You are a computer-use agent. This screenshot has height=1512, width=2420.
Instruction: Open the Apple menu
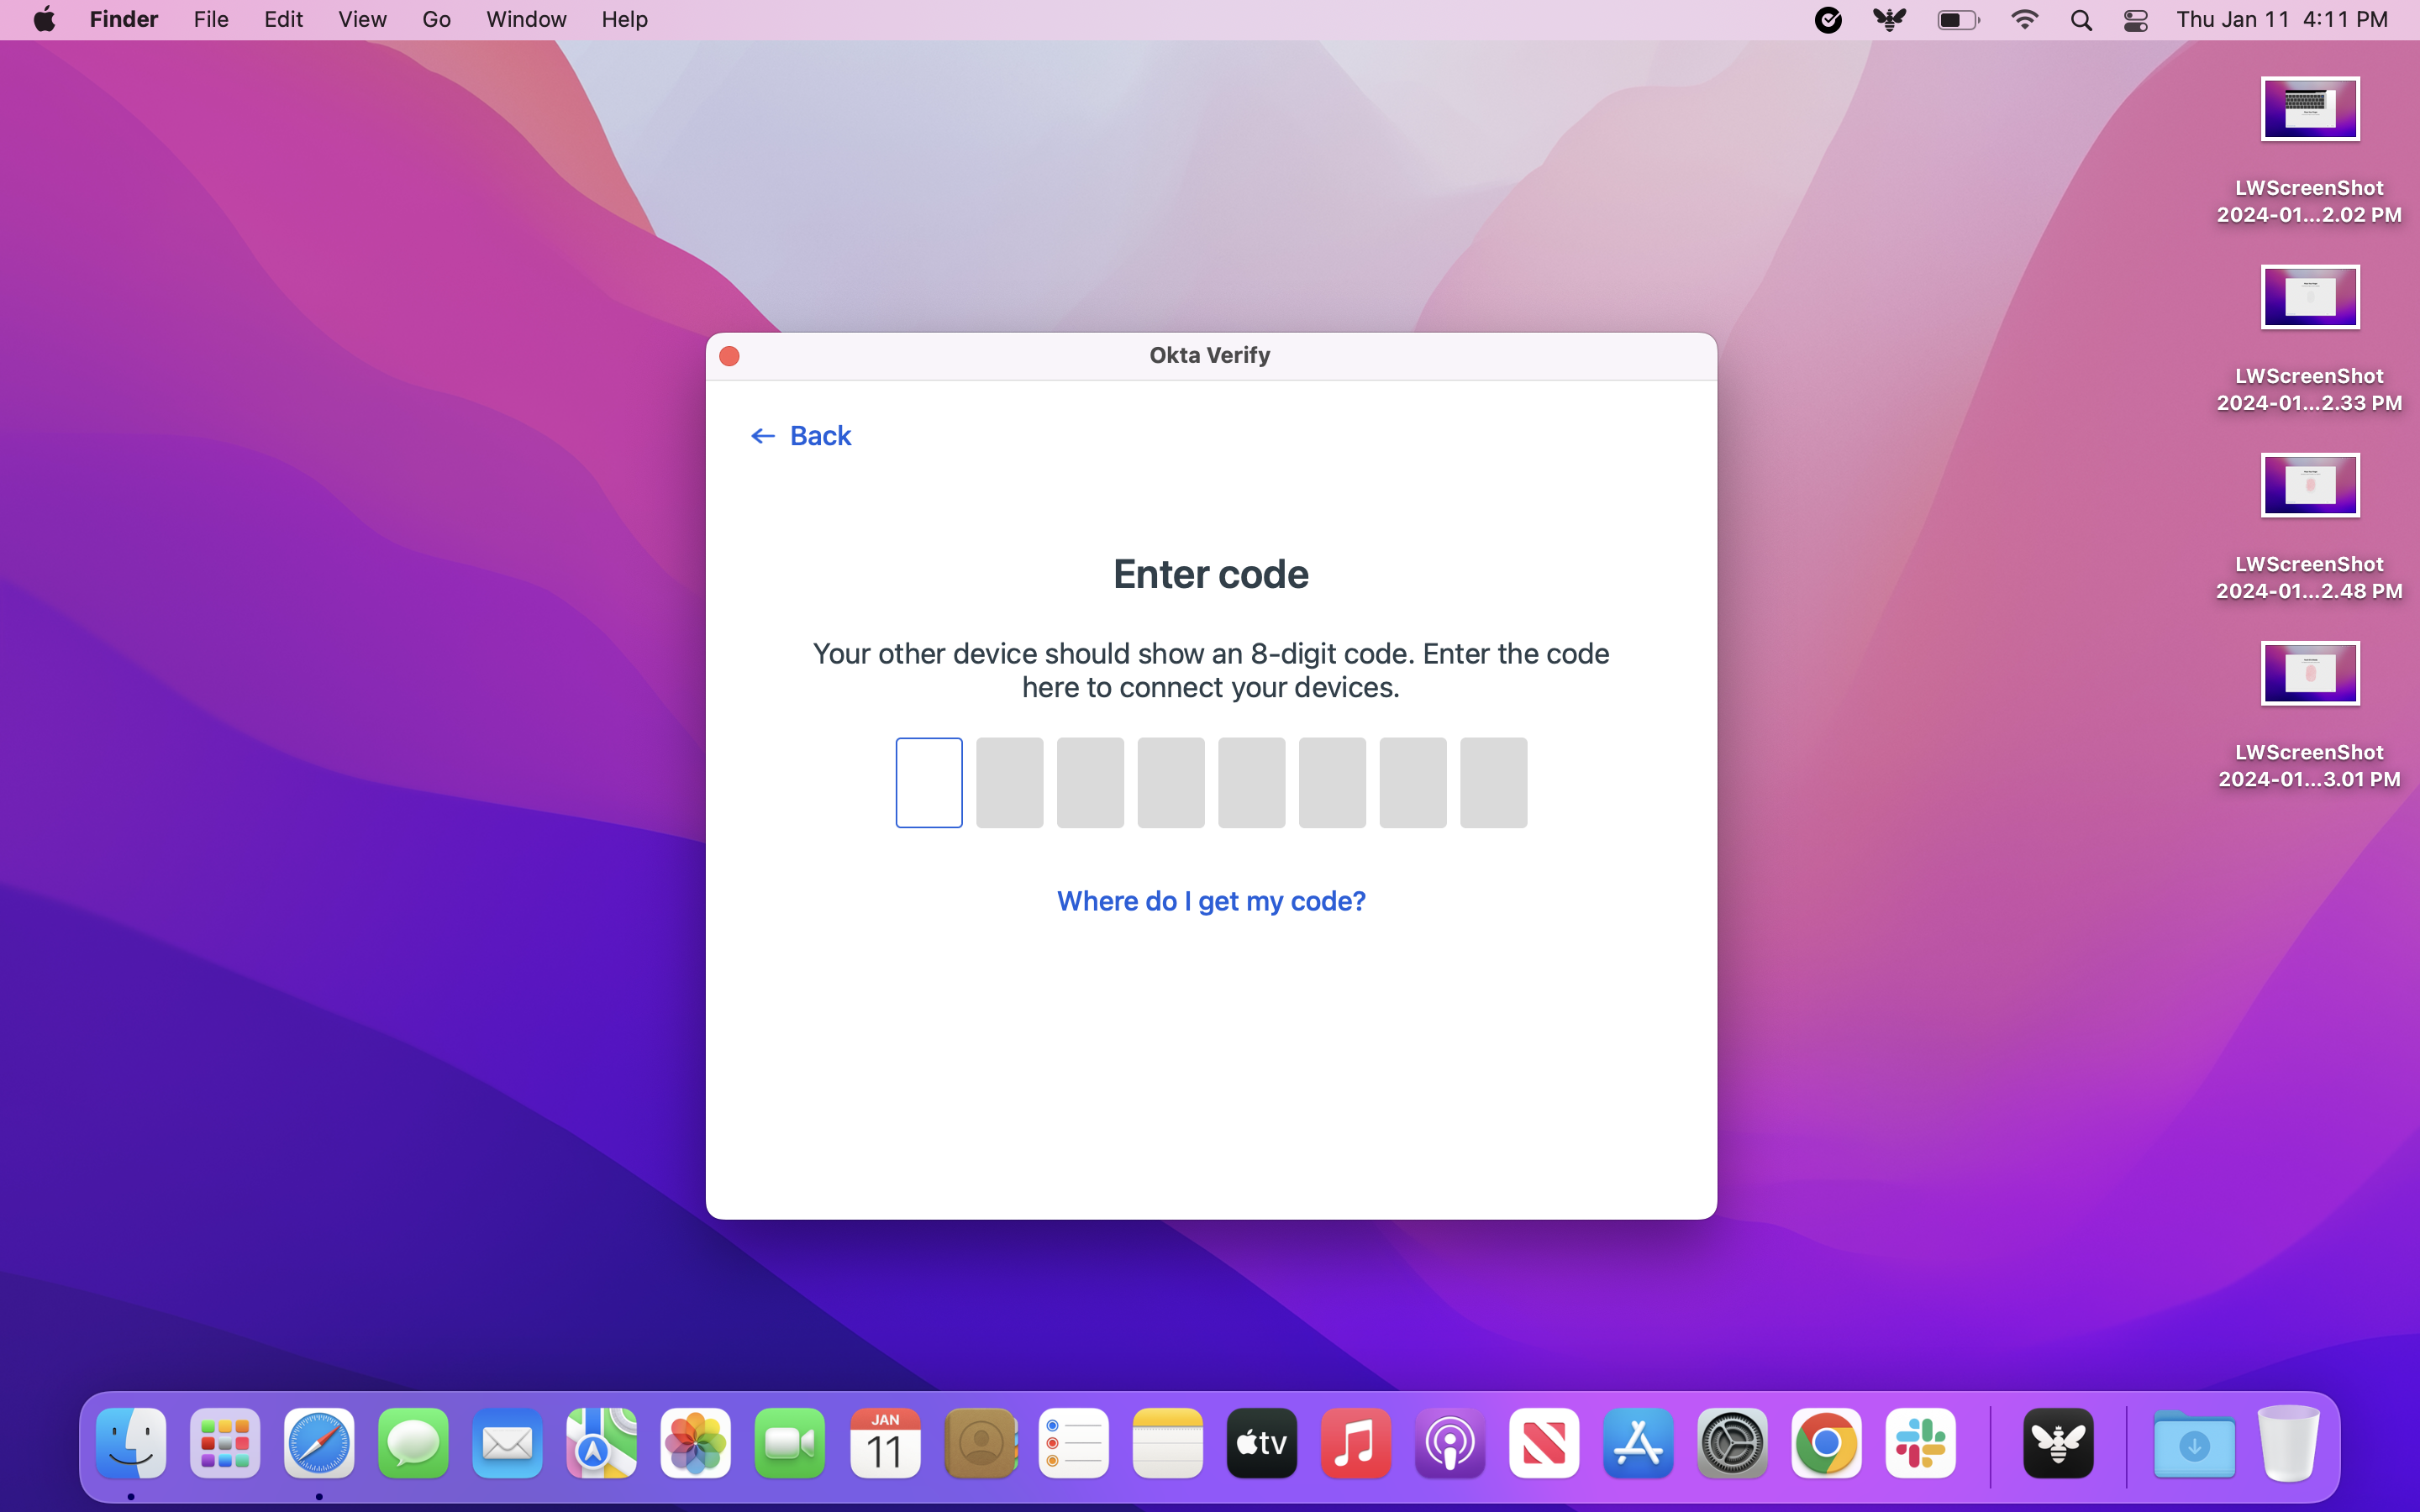[x=44, y=19]
